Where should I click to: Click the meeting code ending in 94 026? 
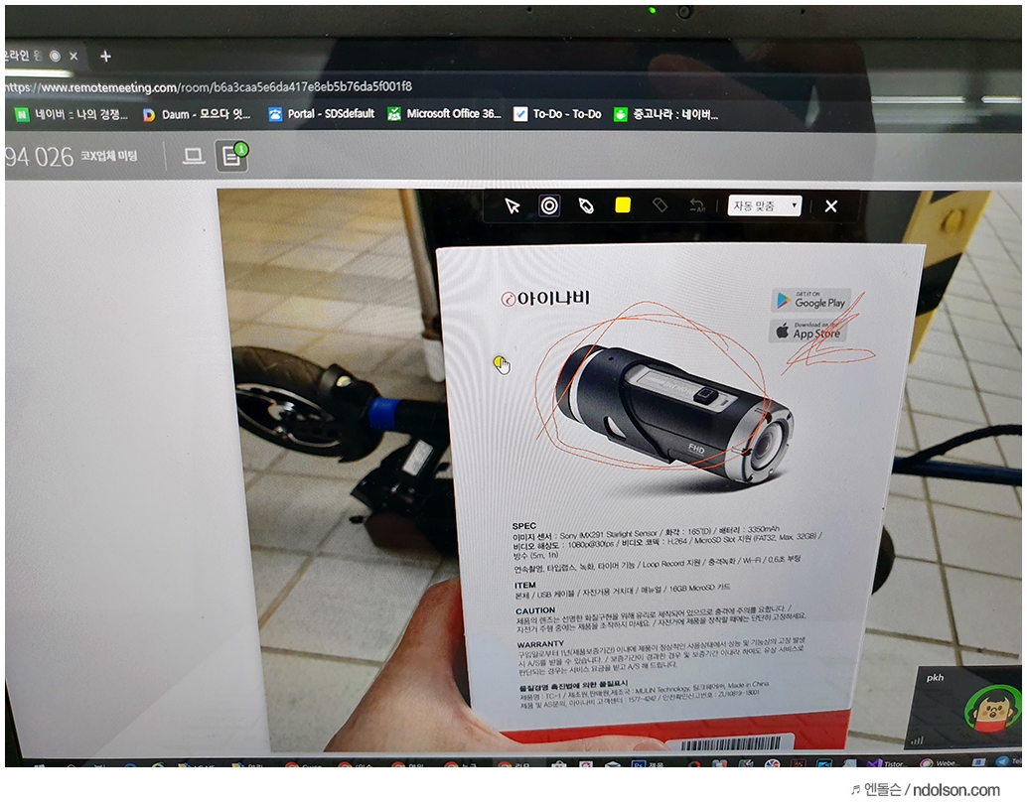(40, 157)
